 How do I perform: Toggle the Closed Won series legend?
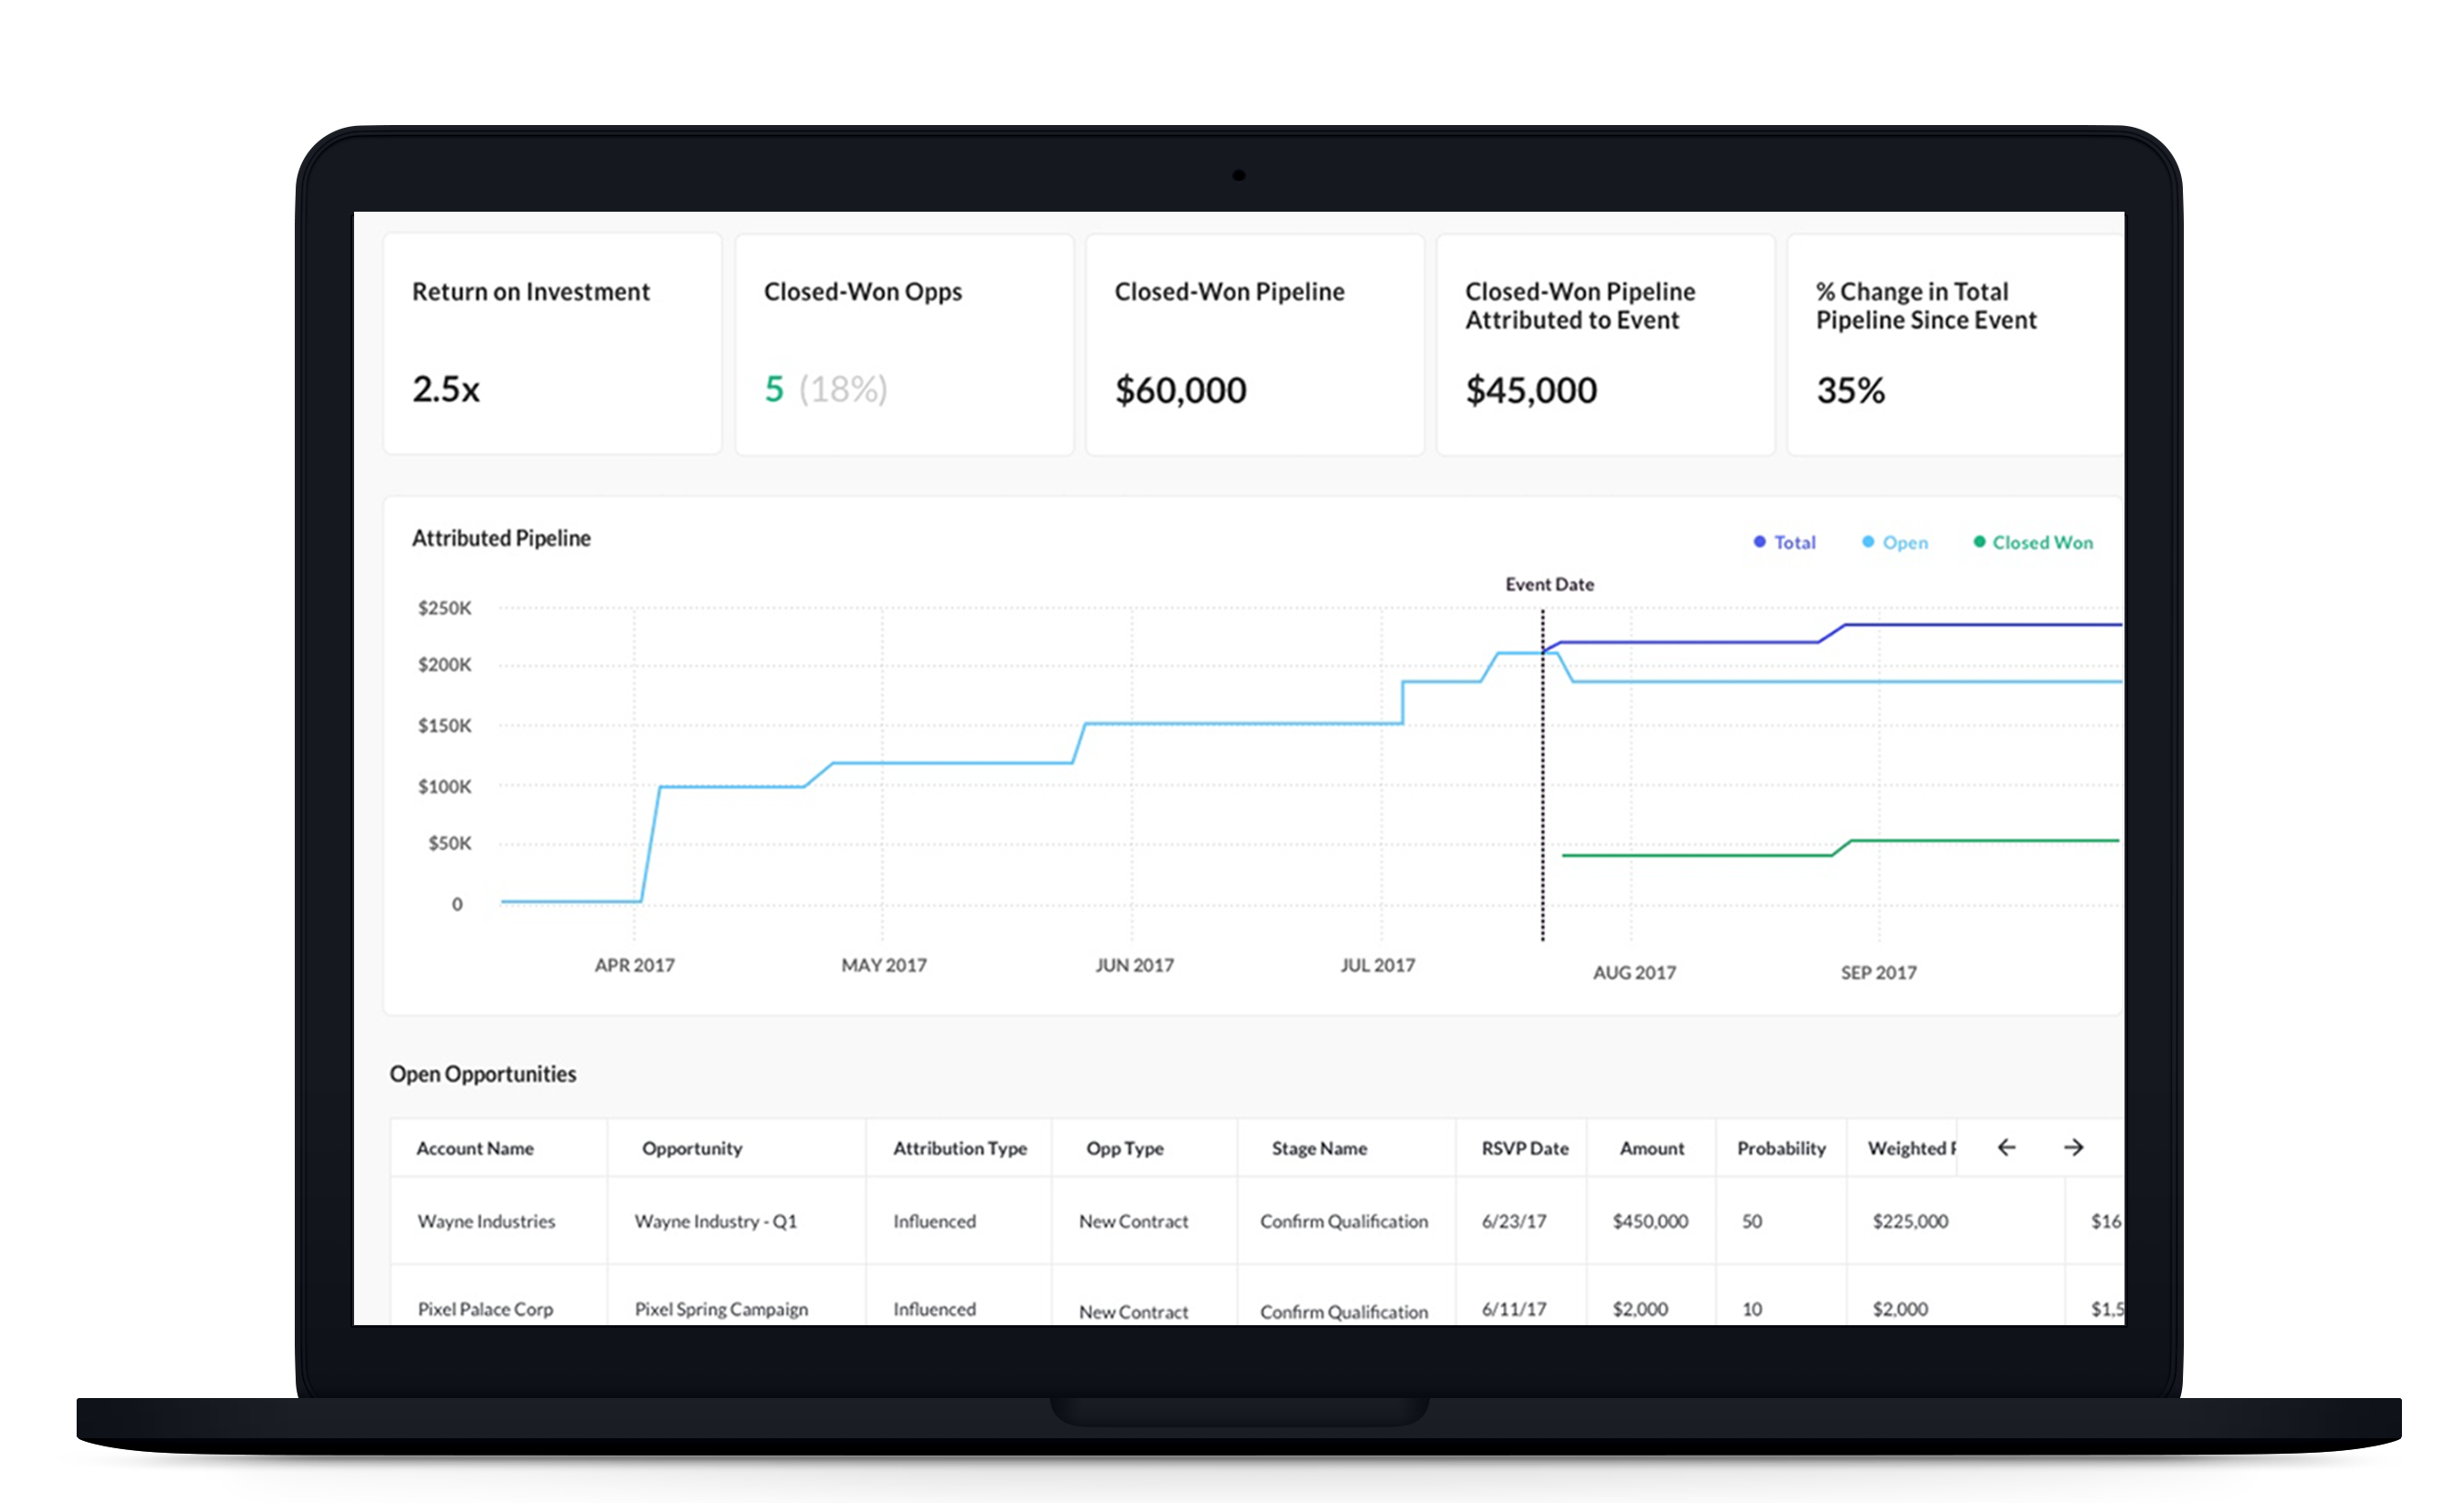(x=2033, y=542)
